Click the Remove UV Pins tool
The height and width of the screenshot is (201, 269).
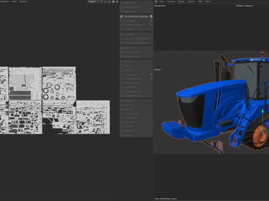click(136, 7)
